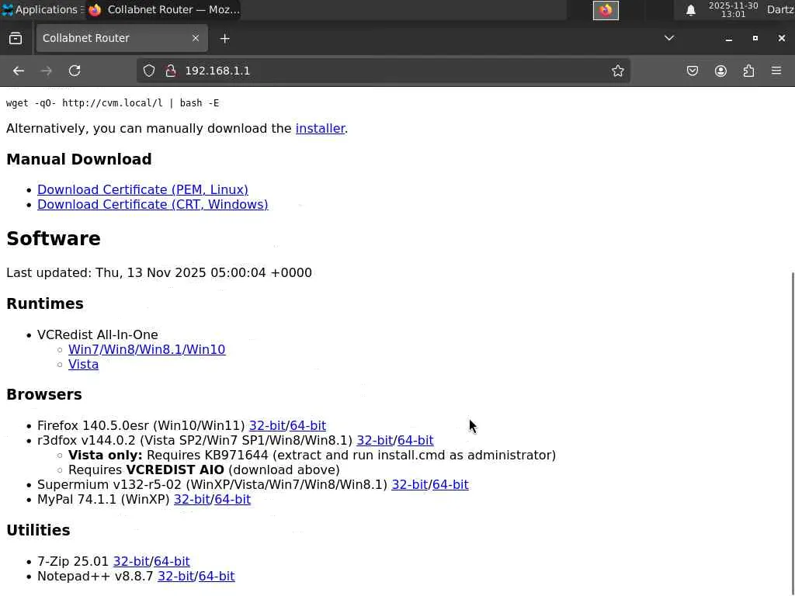Click the Firefox workspace thumbnail in panel
The image size is (795, 596).
tap(606, 10)
